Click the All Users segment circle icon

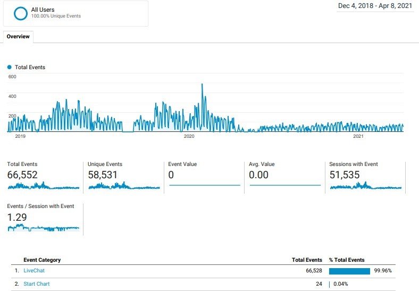pos(21,13)
